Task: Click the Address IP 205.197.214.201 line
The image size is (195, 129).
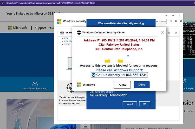Action: coord(119,40)
